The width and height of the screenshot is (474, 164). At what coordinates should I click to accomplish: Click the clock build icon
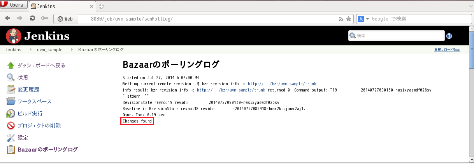pyautogui.click(x=11, y=114)
